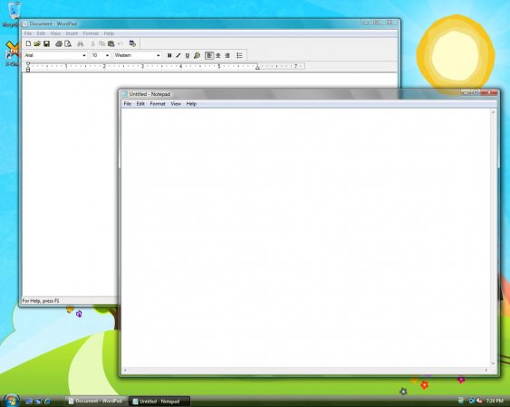Expand the font size 10 dropdown

[x=107, y=55]
